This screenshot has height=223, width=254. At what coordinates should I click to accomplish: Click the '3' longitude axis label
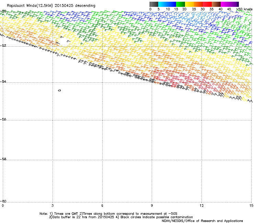click(x=53, y=206)
